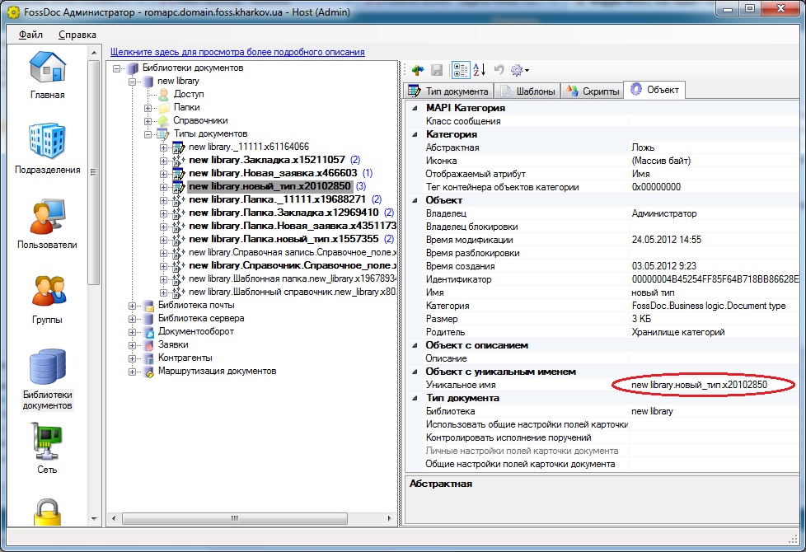
Task: Select the Сеть sidebar icon
Action: [x=47, y=449]
